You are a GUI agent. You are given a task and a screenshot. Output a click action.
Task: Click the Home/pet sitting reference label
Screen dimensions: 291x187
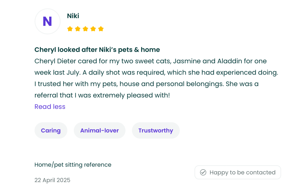pos(73,165)
